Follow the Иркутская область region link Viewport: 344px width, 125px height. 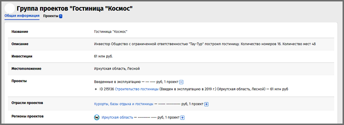click(117, 118)
